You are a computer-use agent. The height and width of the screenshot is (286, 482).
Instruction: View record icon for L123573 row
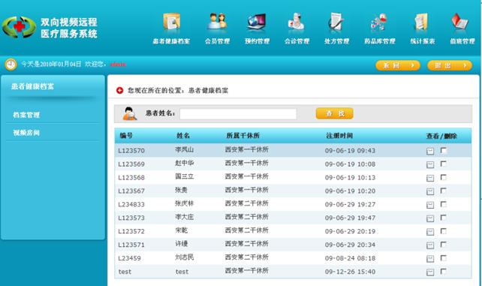coord(430,218)
